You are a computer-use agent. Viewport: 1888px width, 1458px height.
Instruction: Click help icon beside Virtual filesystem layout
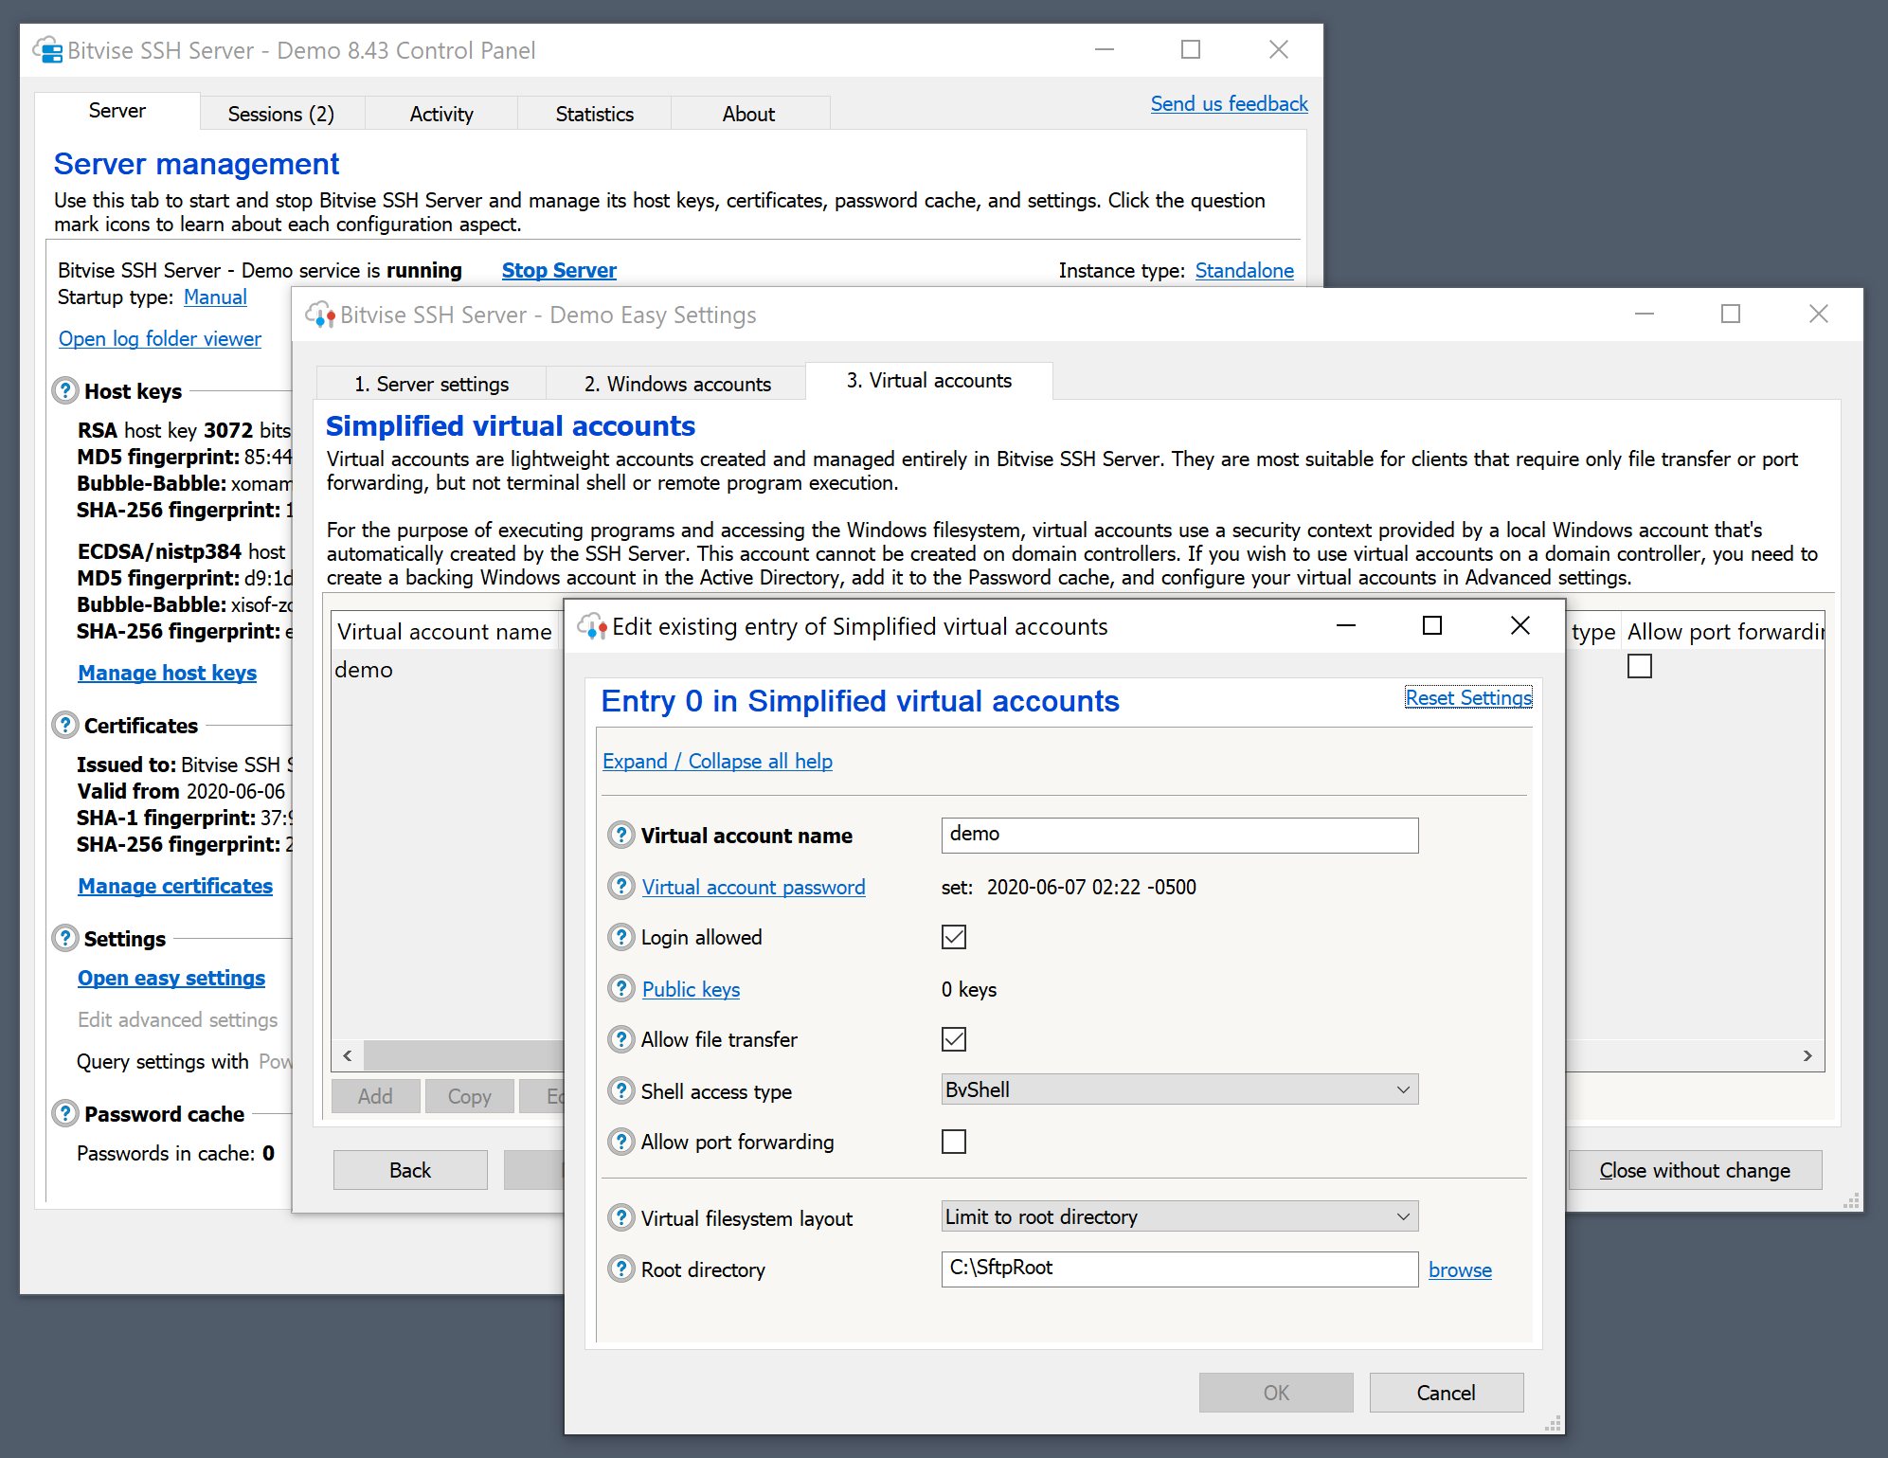click(620, 1217)
